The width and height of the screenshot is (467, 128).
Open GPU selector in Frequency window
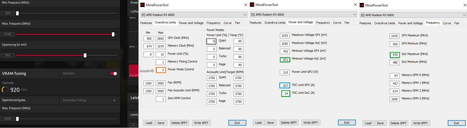[413, 15]
